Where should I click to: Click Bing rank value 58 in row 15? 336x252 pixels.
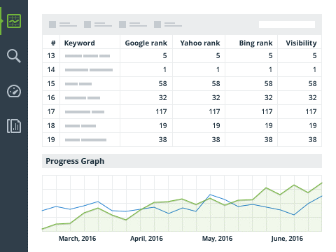click(x=268, y=84)
